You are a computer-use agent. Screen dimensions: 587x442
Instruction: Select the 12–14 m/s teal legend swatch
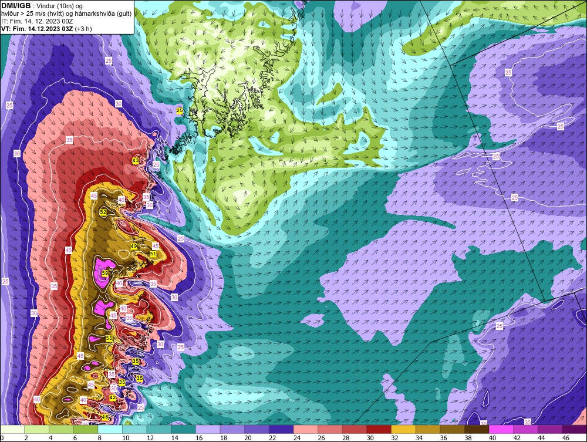(159, 429)
